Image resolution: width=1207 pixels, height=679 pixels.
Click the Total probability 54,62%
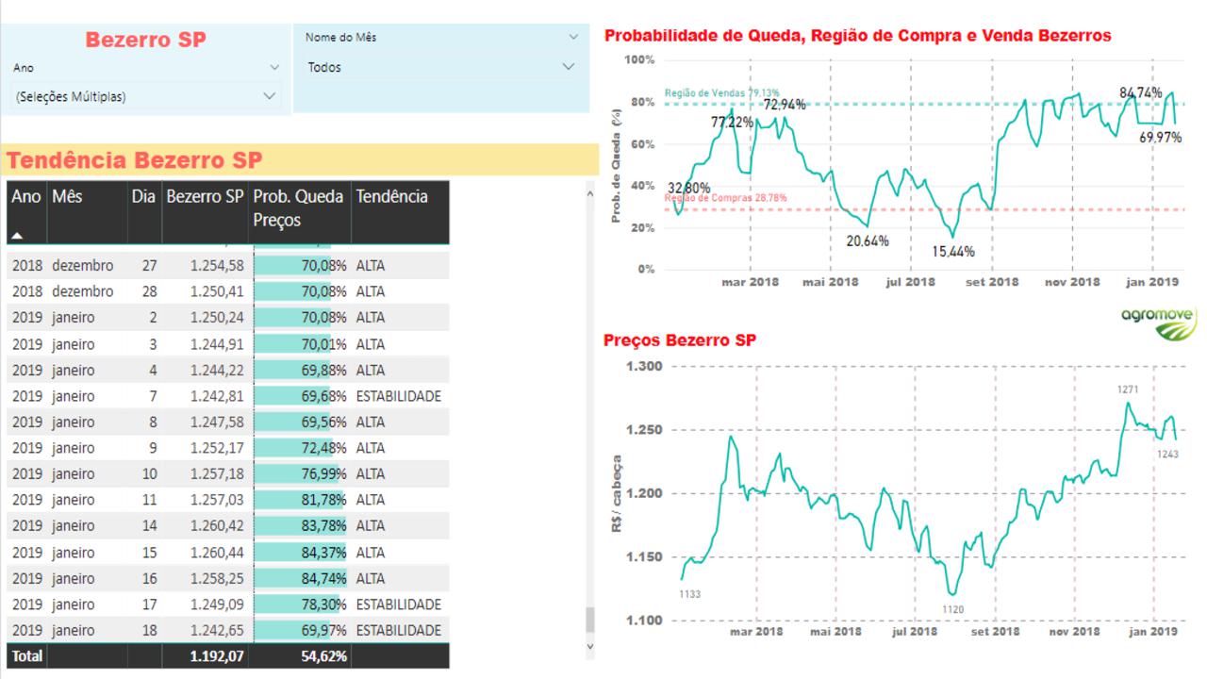pos(323,655)
